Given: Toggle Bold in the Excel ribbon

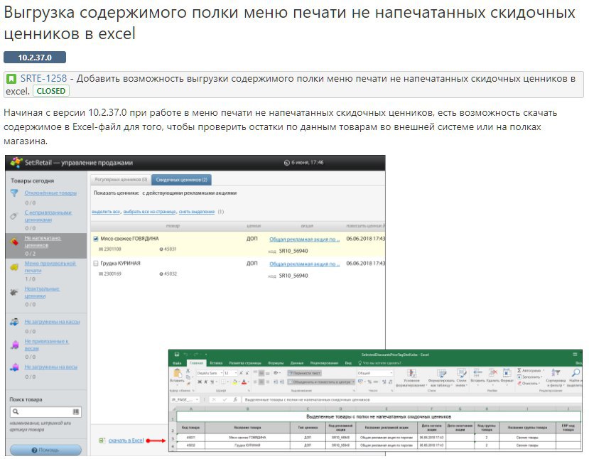Looking at the screenshot, I should (200, 382).
